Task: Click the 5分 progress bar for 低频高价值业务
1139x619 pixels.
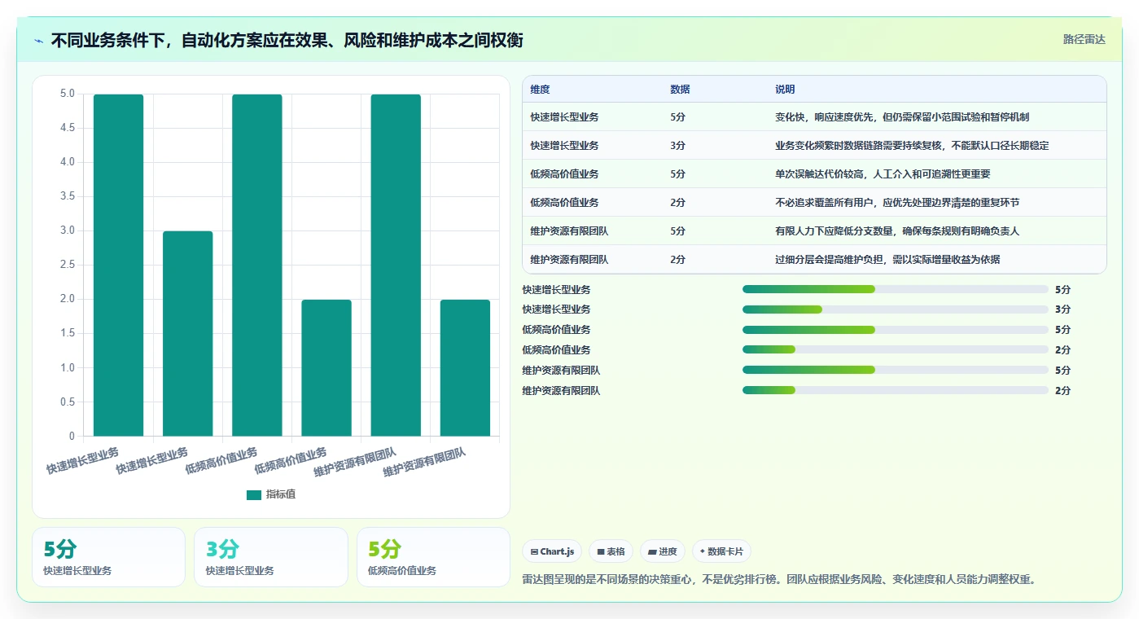Action: (895, 330)
